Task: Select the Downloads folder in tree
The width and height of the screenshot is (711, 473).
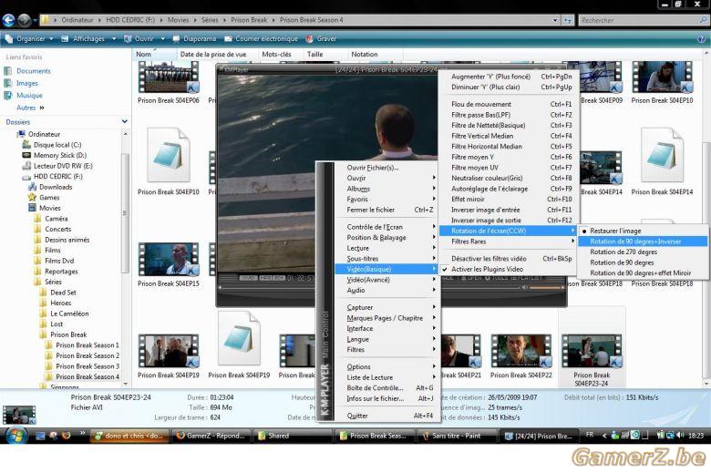Action: pos(56,187)
